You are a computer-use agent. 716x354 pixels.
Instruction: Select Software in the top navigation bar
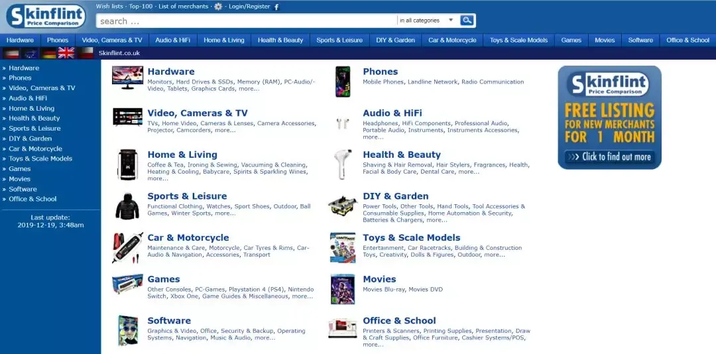tap(640, 40)
